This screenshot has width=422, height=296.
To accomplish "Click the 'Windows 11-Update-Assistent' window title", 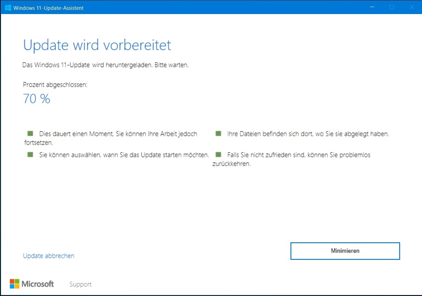I will click(48, 8).
